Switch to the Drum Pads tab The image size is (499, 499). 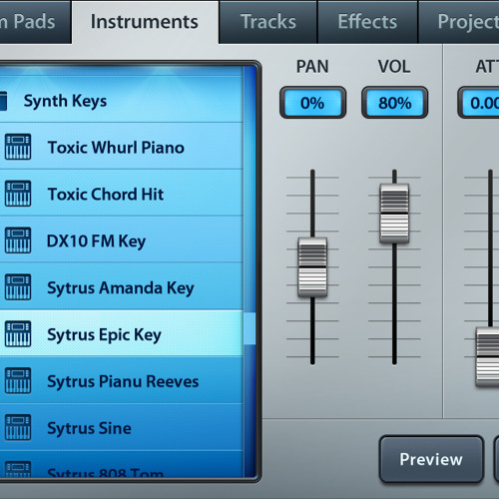[x=35, y=22]
